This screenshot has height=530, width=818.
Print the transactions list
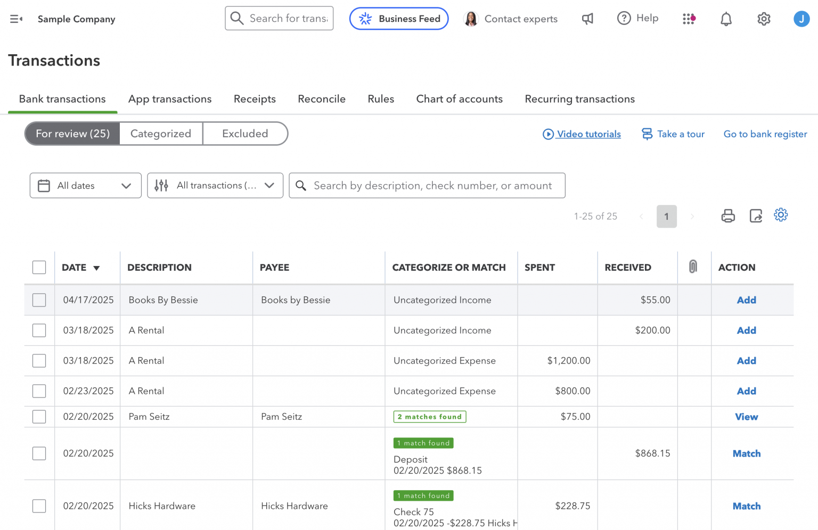(x=728, y=216)
